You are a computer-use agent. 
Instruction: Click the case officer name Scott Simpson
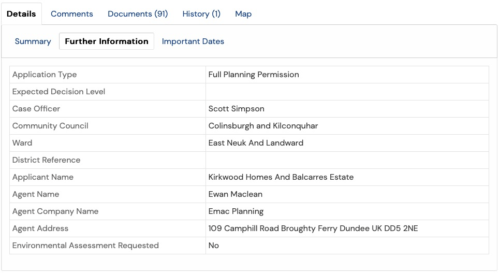(236, 109)
